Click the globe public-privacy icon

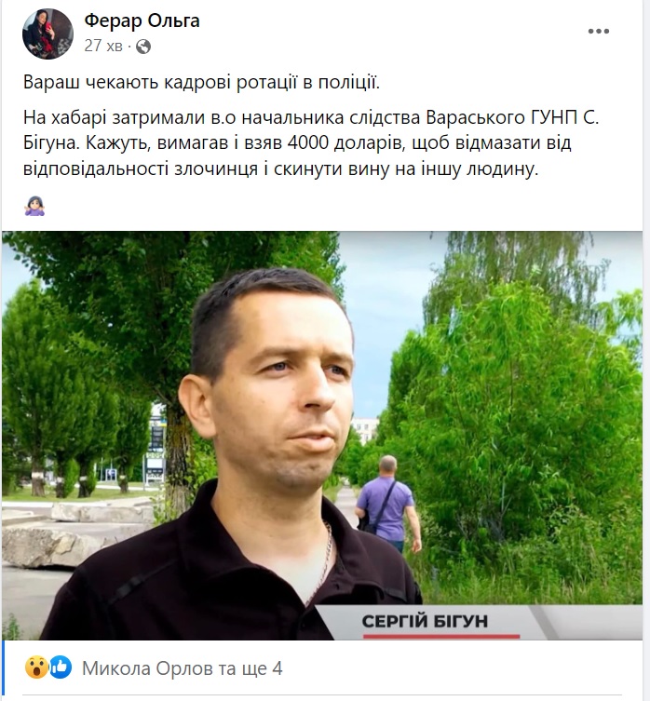[143, 47]
